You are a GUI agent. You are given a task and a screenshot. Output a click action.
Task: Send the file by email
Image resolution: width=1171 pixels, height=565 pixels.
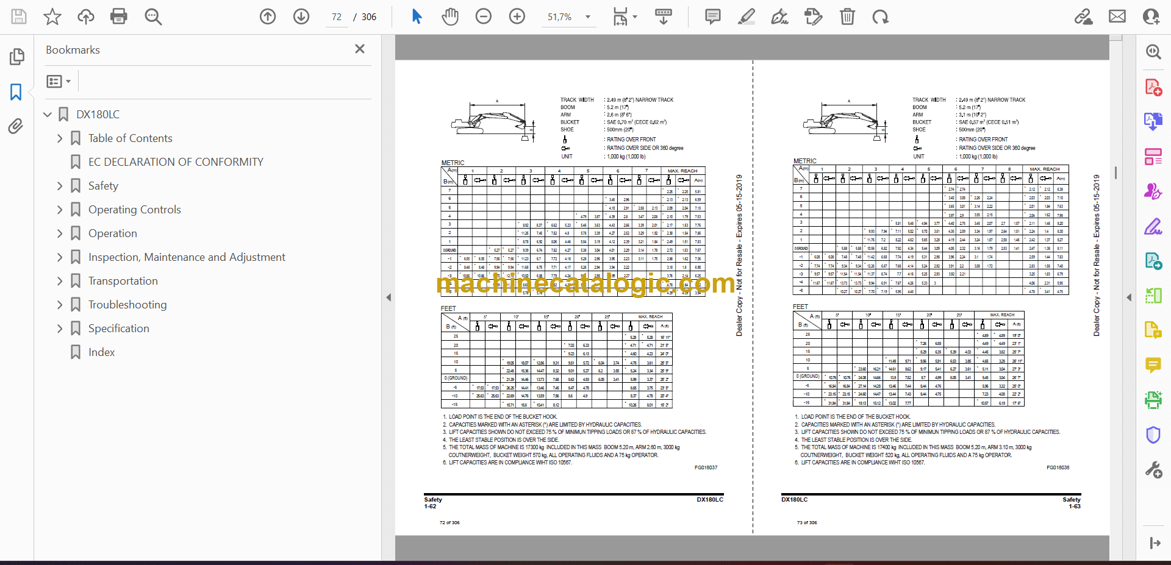[x=1117, y=16]
